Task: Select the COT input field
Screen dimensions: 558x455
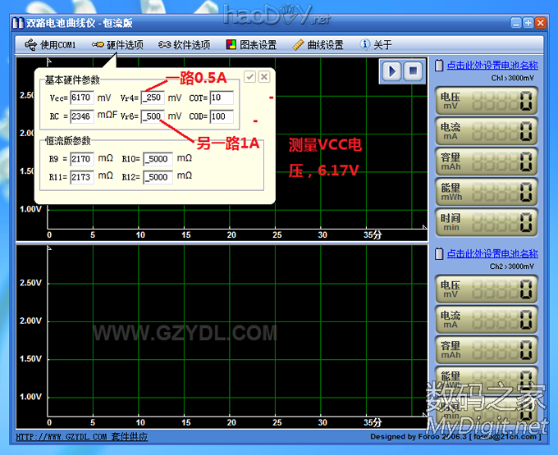Action: coord(222,98)
